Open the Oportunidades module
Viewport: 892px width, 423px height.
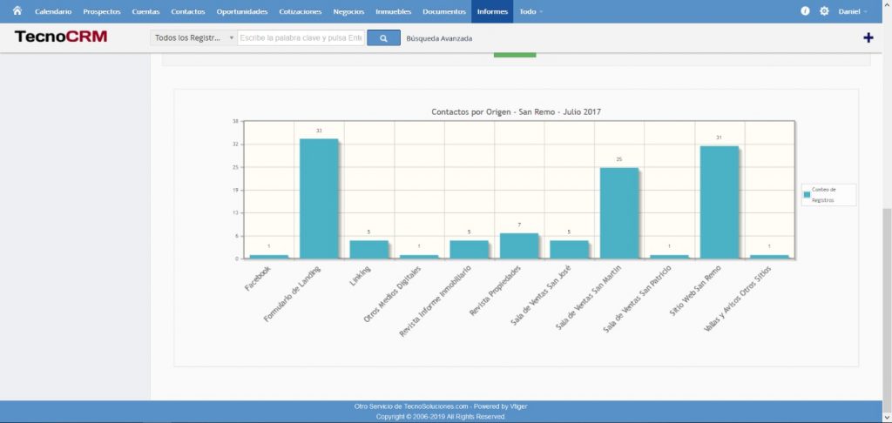point(241,11)
